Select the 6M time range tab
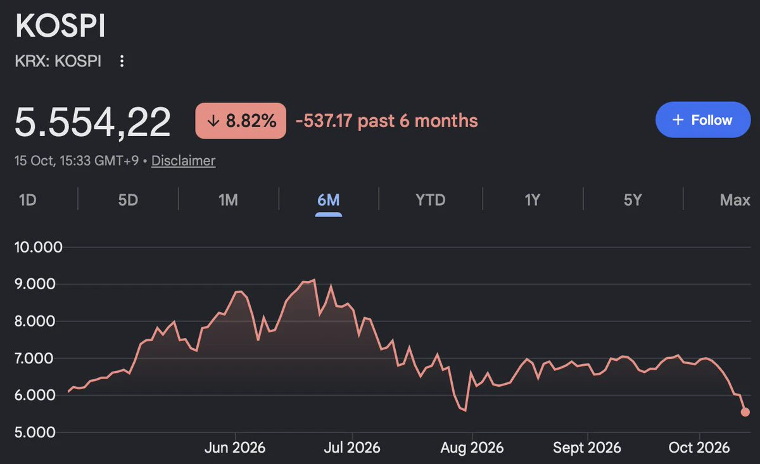This screenshot has height=464, width=760. 329,200
